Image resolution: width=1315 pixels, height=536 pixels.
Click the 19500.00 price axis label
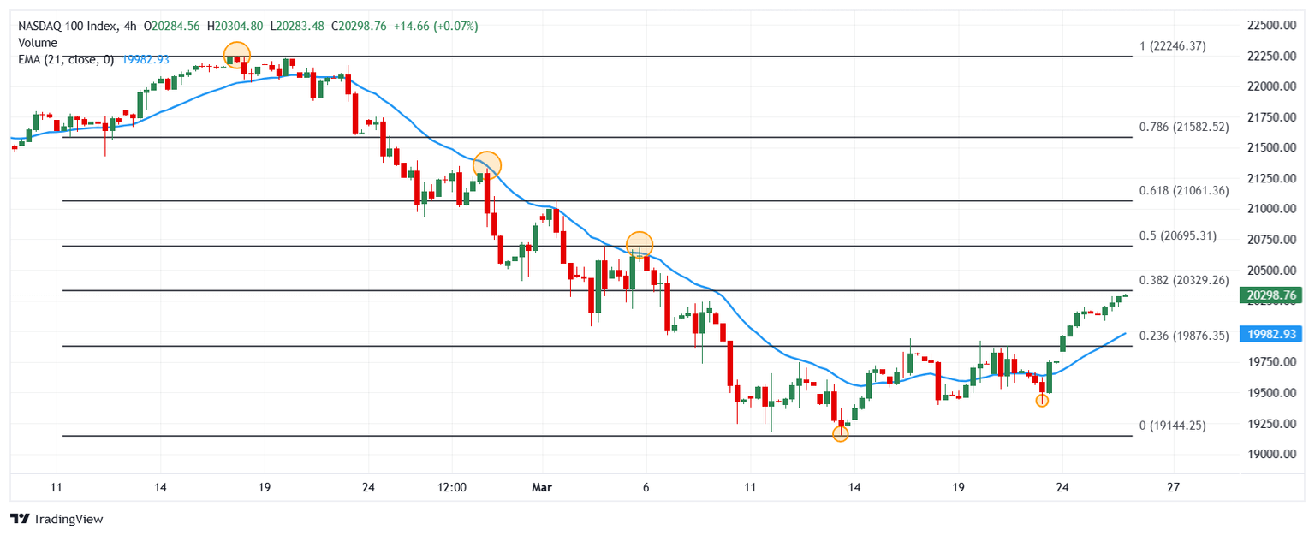click(x=1272, y=394)
